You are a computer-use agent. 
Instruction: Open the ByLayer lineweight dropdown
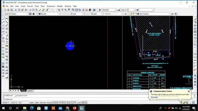click(x=94, y=14)
